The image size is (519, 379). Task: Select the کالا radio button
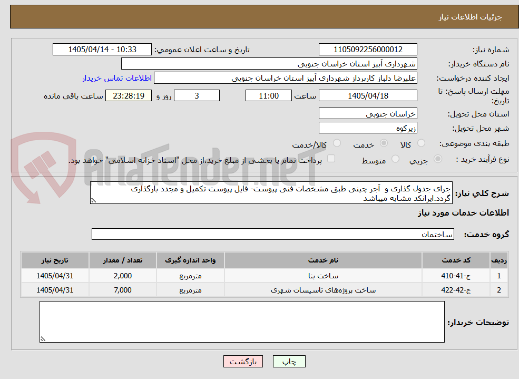pyautogui.click(x=421, y=143)
